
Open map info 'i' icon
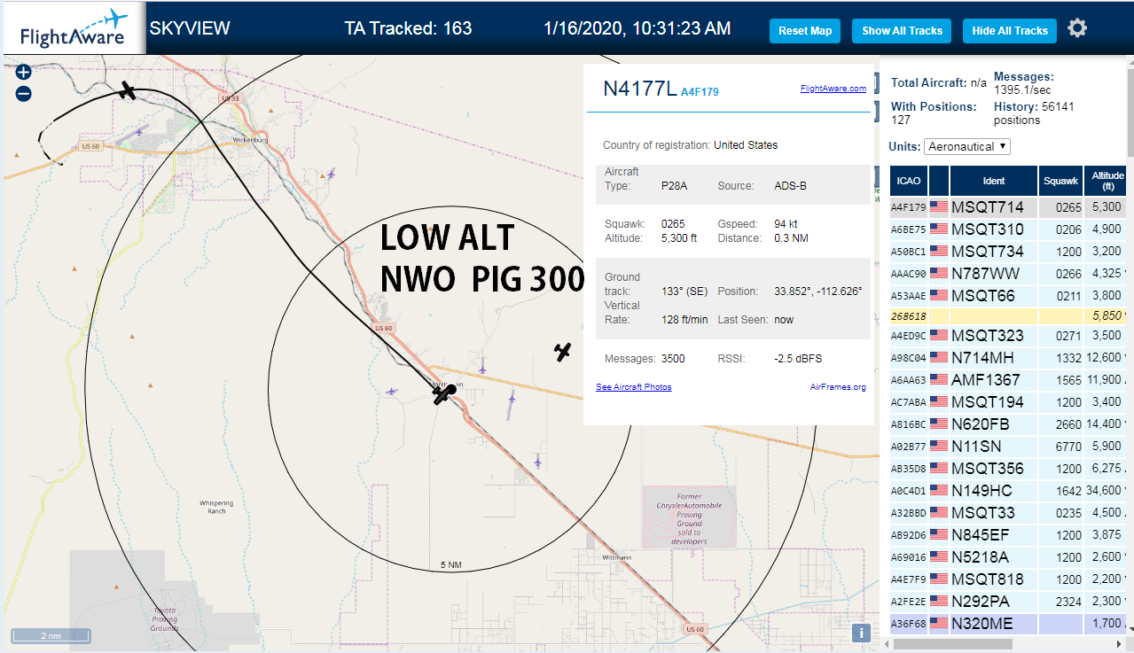[x=860, y=633]
